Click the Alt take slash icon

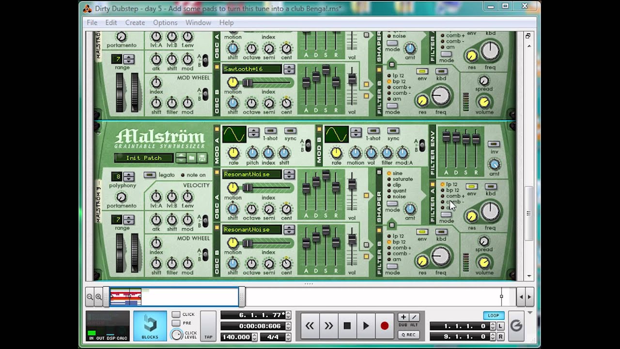tap(414, 317)
